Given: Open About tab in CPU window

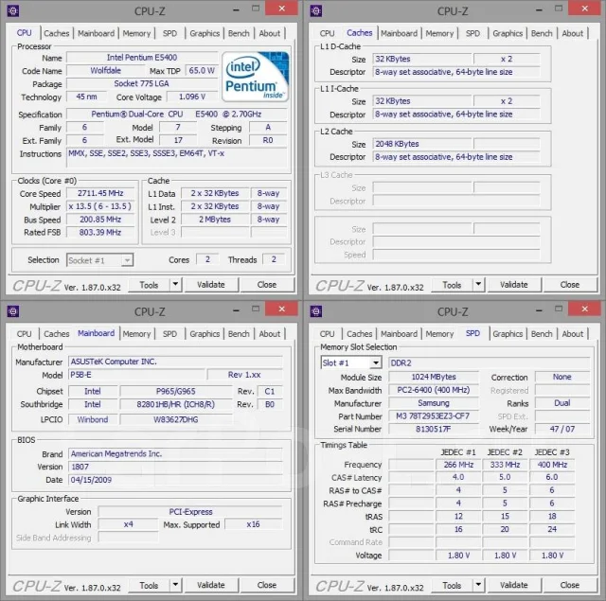Looking at the screenshot, I should coord(269,33).
